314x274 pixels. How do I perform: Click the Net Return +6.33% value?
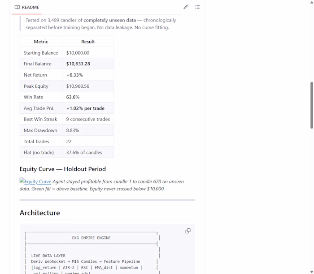tap(74, 75)
